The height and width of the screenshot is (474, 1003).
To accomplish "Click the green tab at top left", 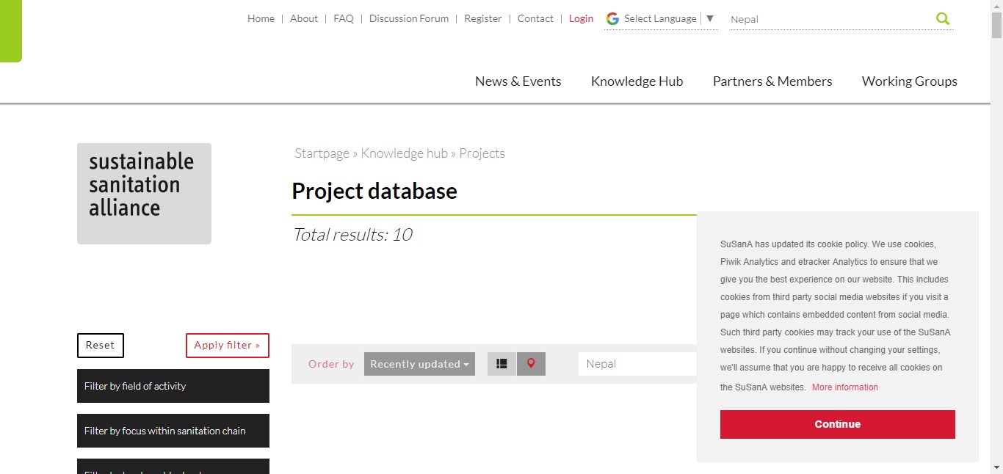I will (x=11, y=31).
